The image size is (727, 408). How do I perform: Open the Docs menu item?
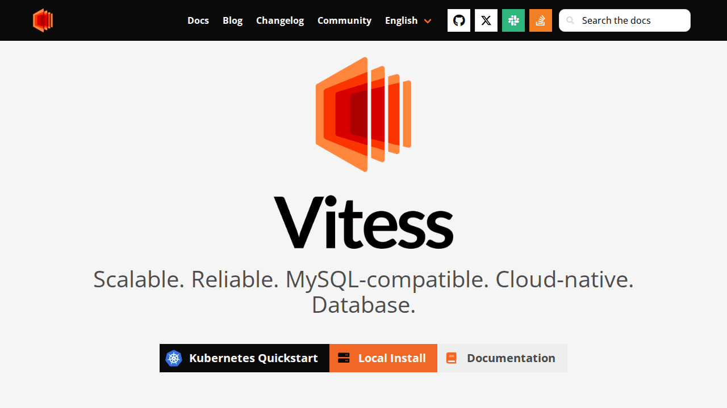pyautogui.click(x=198, y=20)
